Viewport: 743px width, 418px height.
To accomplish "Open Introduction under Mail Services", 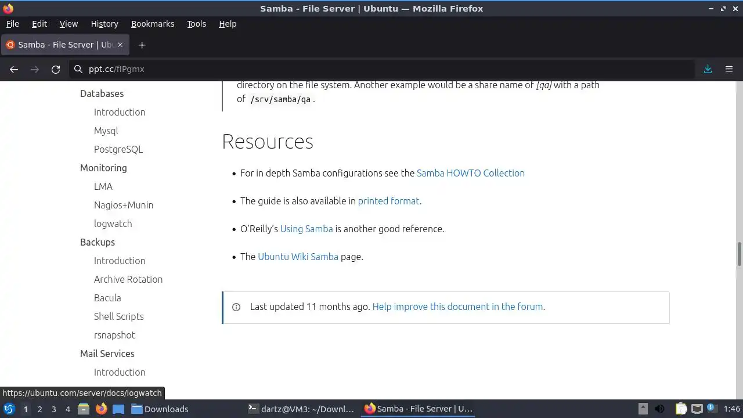I will (120, 372).
